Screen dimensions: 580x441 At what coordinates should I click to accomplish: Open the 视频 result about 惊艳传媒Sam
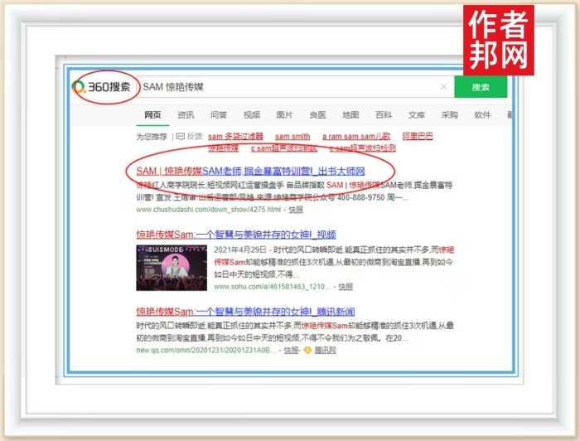pyautogui.click(x=236, y=235)
